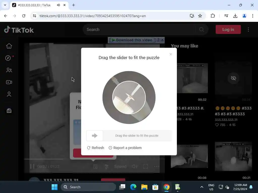Image resolution: width=258 pixels, height=193 pixels.
Task: Click the address bar URL
Action: [93, 16]
